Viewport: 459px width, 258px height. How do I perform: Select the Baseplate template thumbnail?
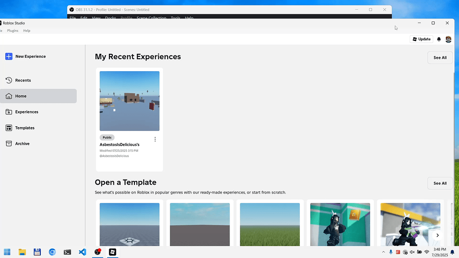130,224
